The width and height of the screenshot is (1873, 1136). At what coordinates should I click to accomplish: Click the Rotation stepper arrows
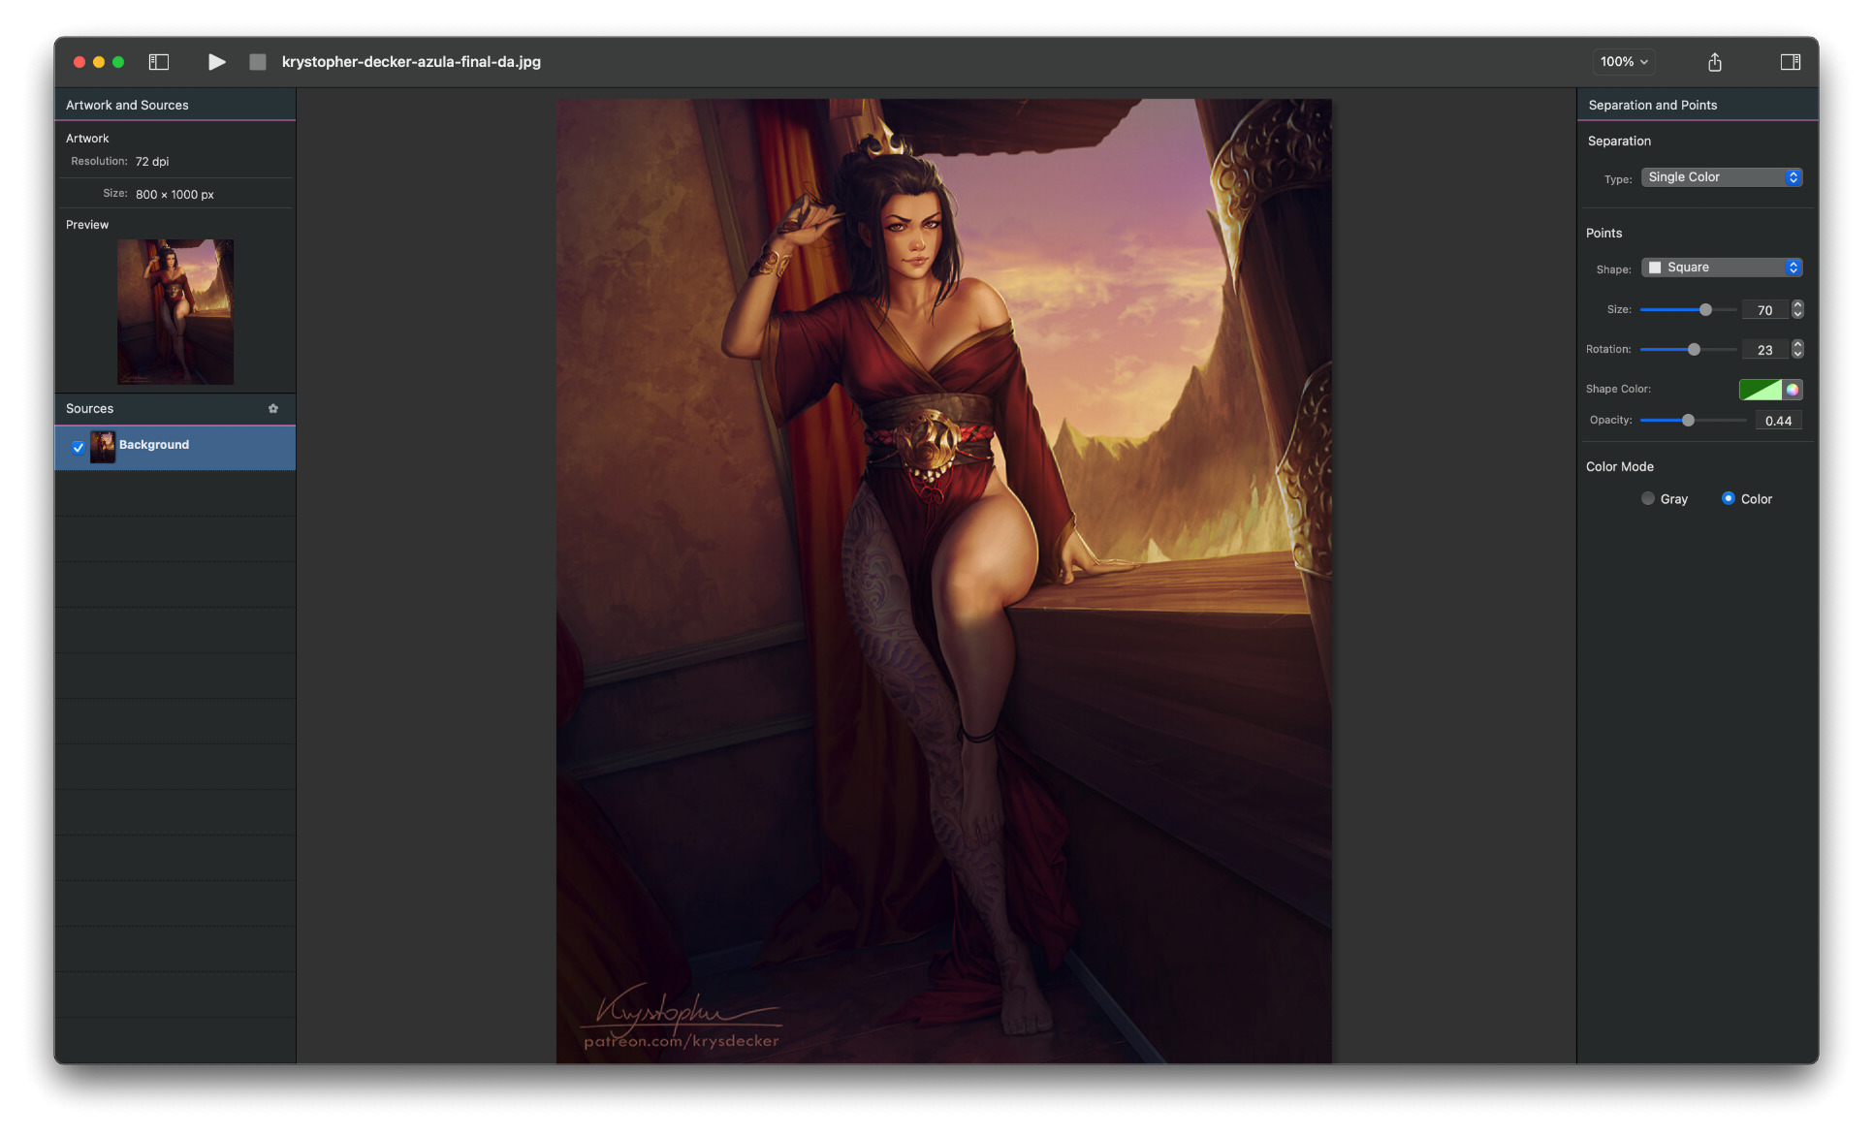click(x=1797, y=350)
